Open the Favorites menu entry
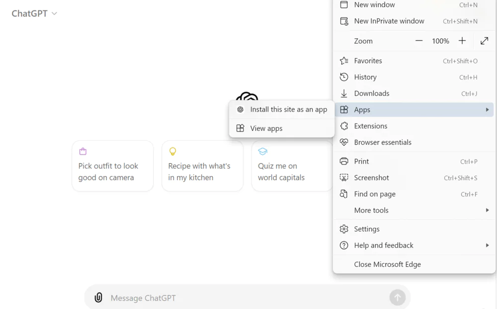The image size is (497, 309). [414, 61]
